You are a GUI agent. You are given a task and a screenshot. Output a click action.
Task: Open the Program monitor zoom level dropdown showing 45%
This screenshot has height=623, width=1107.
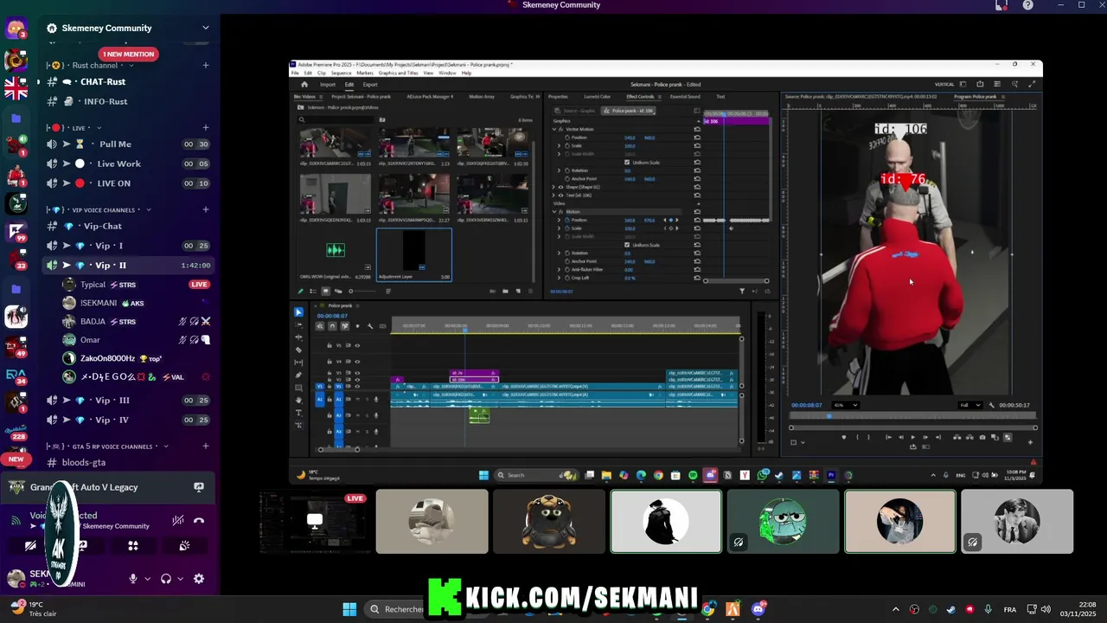click(x=845, y=405)
